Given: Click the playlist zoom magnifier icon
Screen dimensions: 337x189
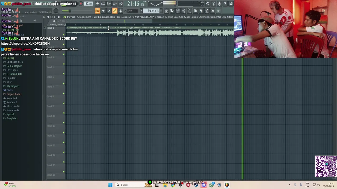Looking at the screenshot, I should tap(55, 17).
